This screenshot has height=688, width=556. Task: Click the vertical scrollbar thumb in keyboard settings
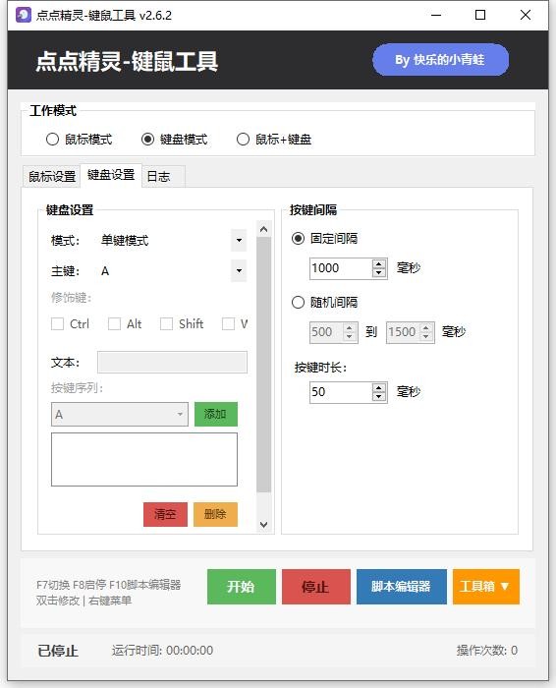263,365
